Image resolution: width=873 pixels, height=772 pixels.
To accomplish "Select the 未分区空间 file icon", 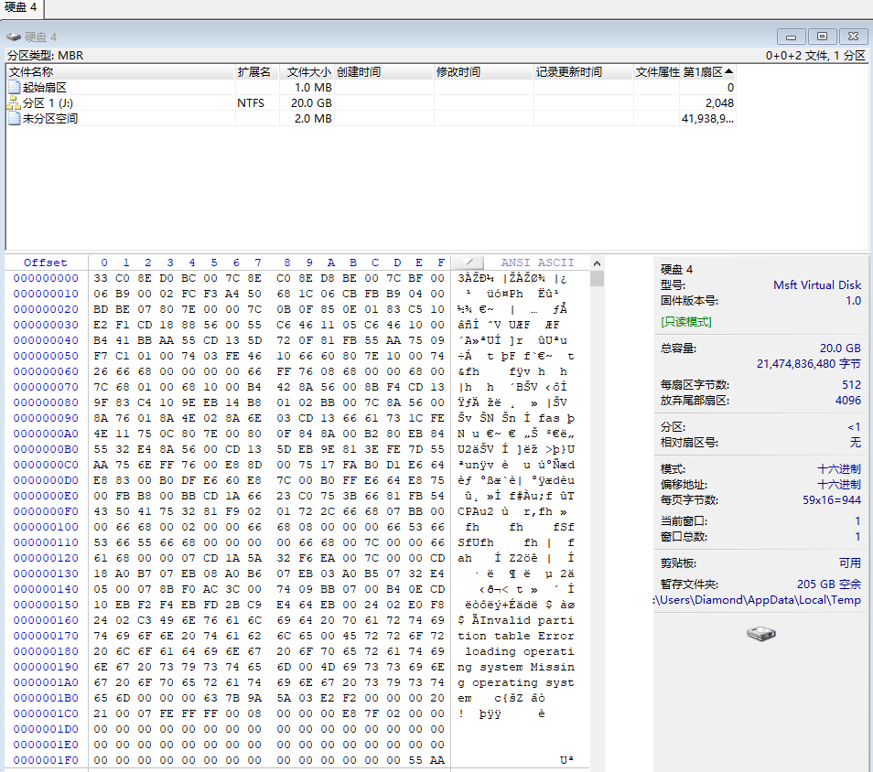I will click(15, 119).
